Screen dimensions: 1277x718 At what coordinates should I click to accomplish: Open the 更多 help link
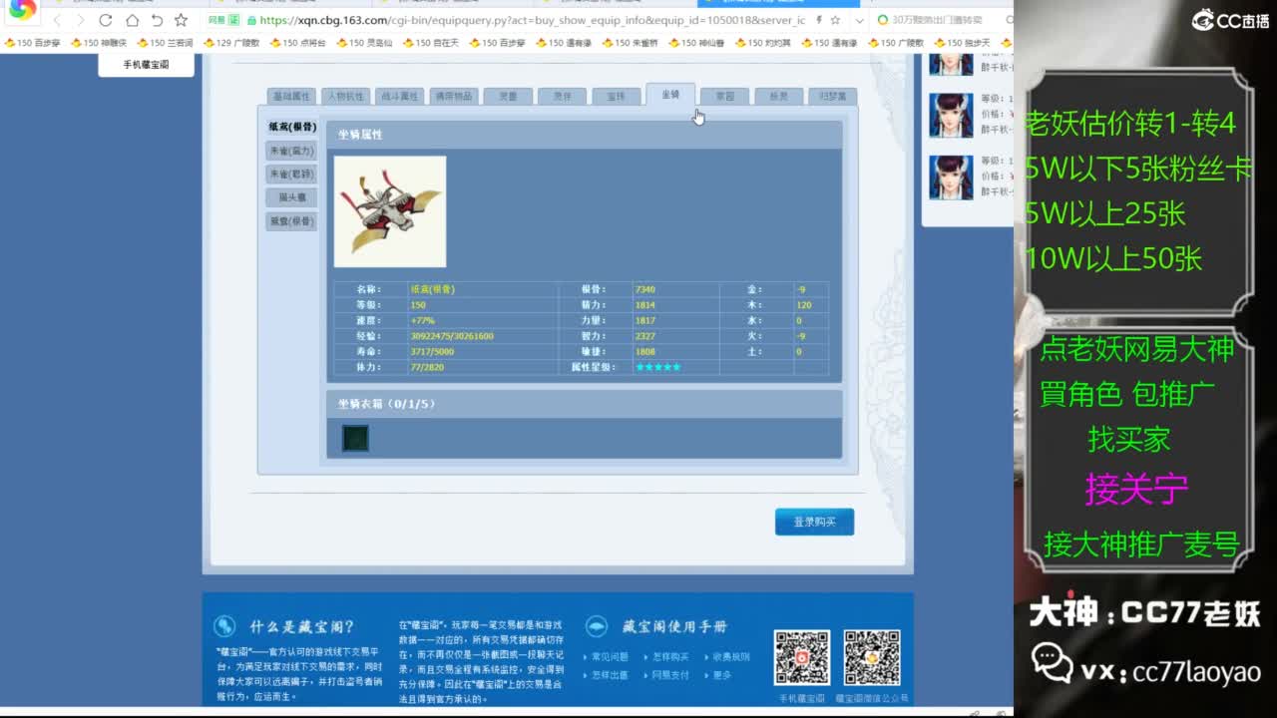click(x=722, y=675)
